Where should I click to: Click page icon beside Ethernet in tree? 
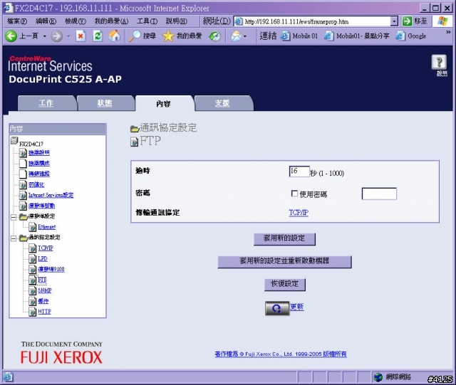(x=33, y=227)
